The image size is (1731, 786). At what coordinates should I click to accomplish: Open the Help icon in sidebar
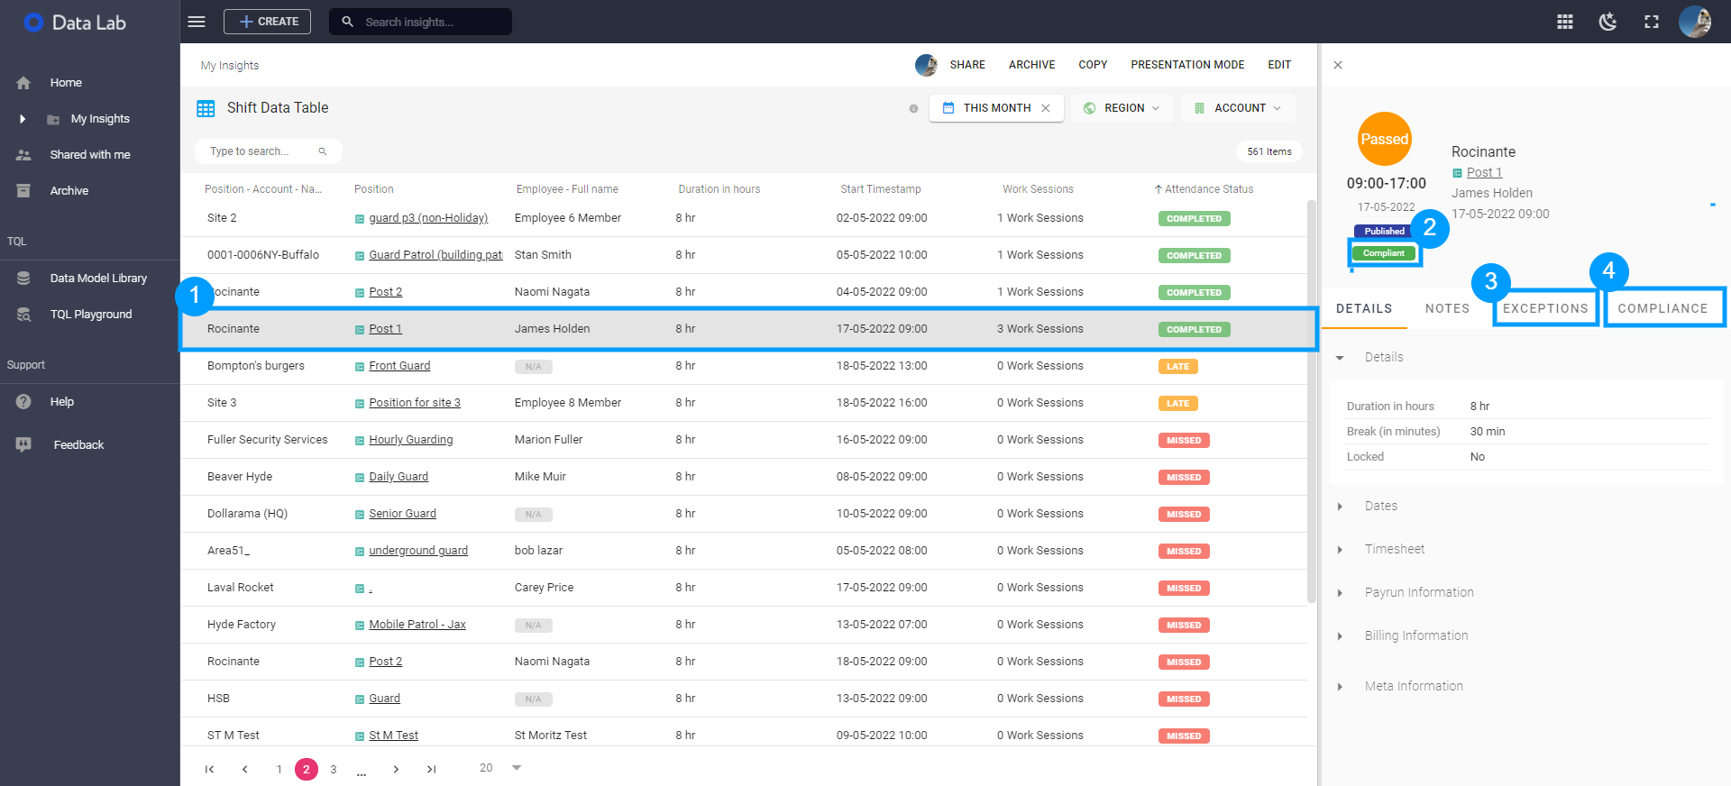(24, 402)
